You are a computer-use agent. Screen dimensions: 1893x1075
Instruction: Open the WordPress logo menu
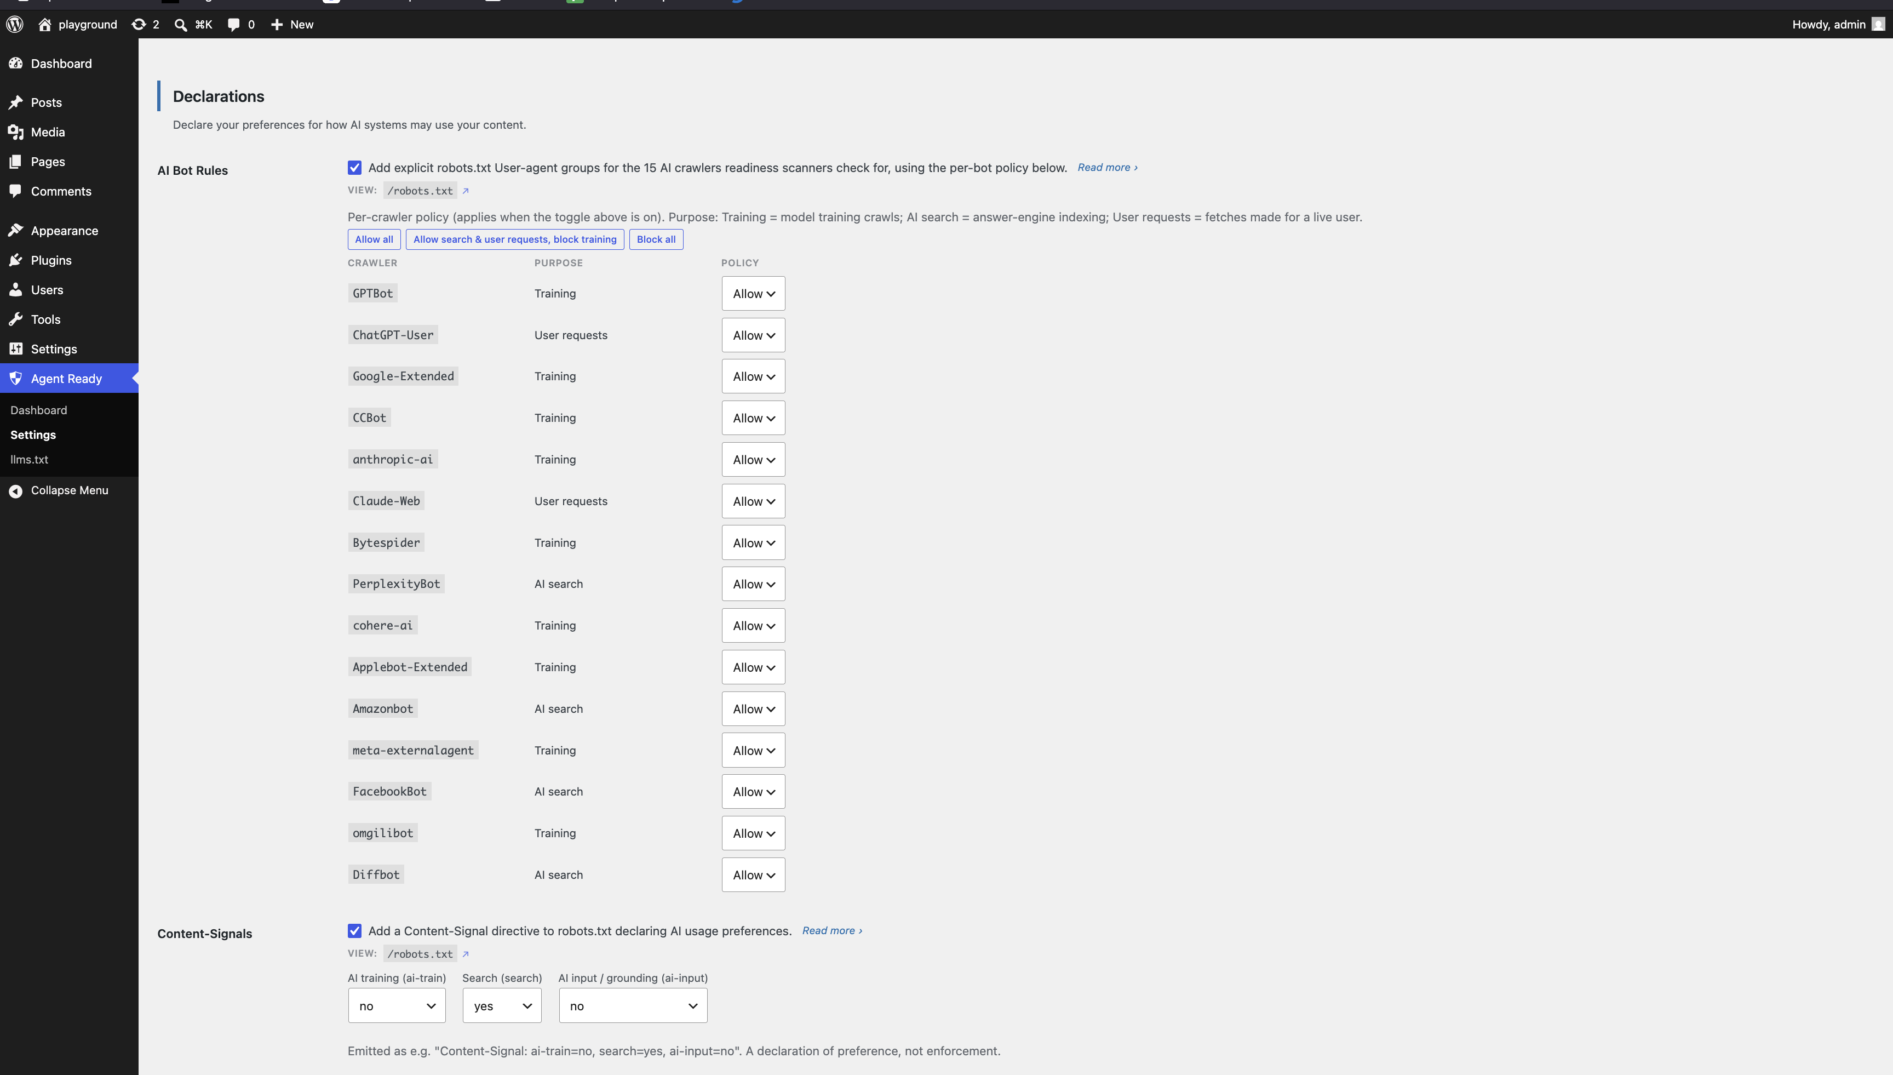point(15,24)
